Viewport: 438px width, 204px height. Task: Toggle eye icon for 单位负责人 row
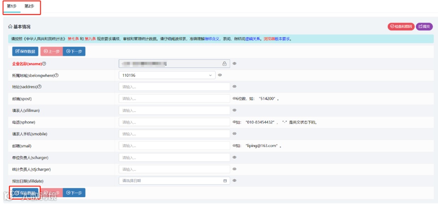(235, 157)
